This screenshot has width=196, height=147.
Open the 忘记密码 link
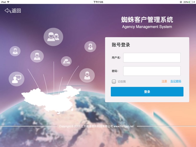pos(176,81)
